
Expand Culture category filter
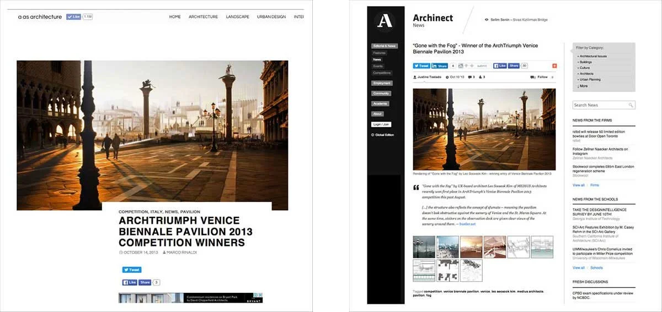click(583, 68)
